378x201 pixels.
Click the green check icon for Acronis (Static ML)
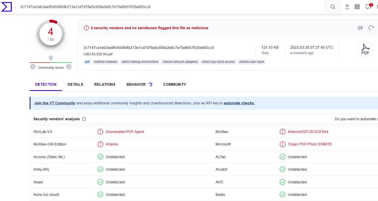coord(100,157)
